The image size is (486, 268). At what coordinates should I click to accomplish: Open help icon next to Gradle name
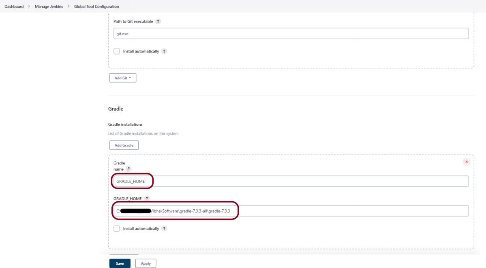tap(128, 169)
